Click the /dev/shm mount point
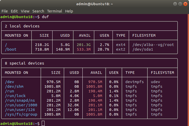Screen dimensions: 189x126 (14, 86)
